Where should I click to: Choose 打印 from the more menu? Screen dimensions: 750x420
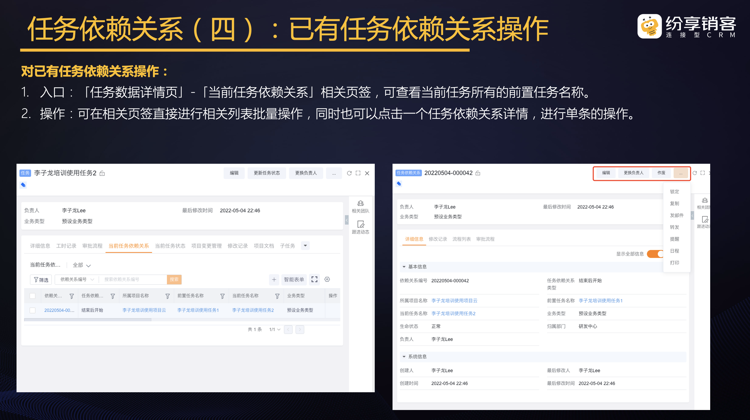click(675, 263)
